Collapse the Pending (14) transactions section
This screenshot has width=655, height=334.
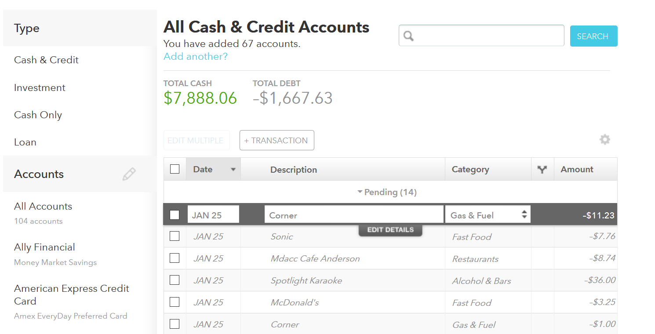386,192
